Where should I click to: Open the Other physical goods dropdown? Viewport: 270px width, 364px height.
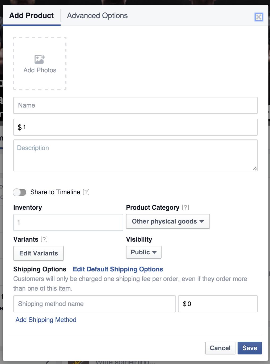tap(168, 221)
